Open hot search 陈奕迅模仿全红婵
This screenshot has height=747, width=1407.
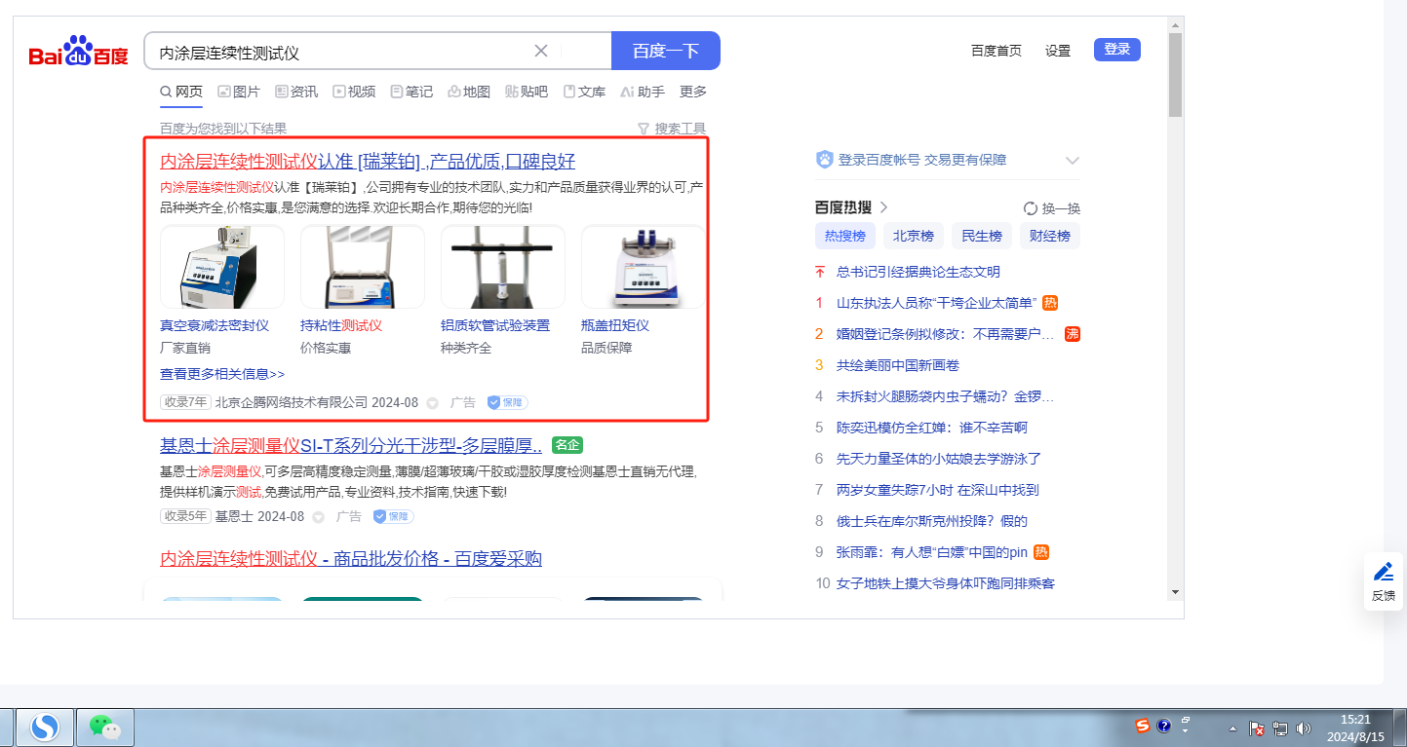point(932,428)
